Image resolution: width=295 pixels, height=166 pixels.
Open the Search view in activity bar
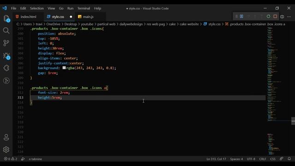click(6, 30)
